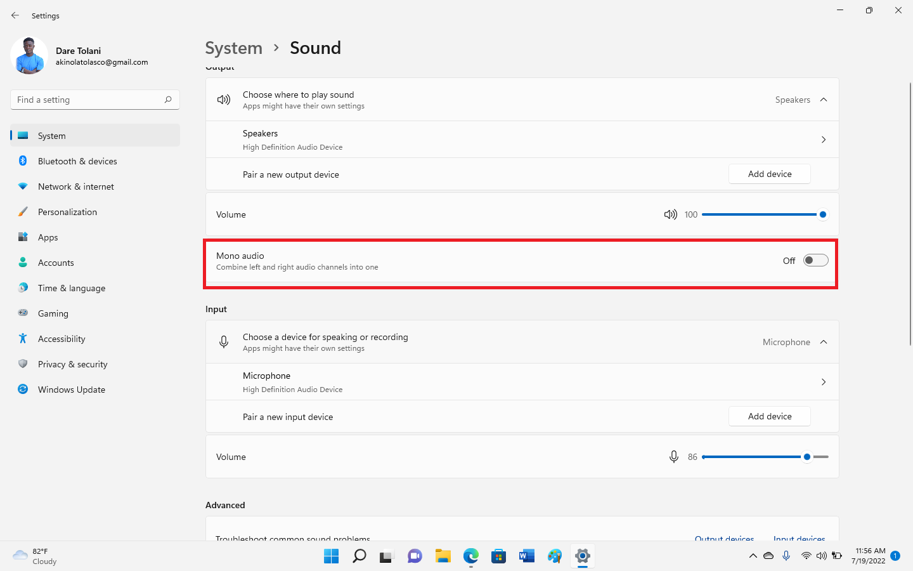Show hidden system tray icons
This screenshot has height=571, width=913.
click(753, 556)
